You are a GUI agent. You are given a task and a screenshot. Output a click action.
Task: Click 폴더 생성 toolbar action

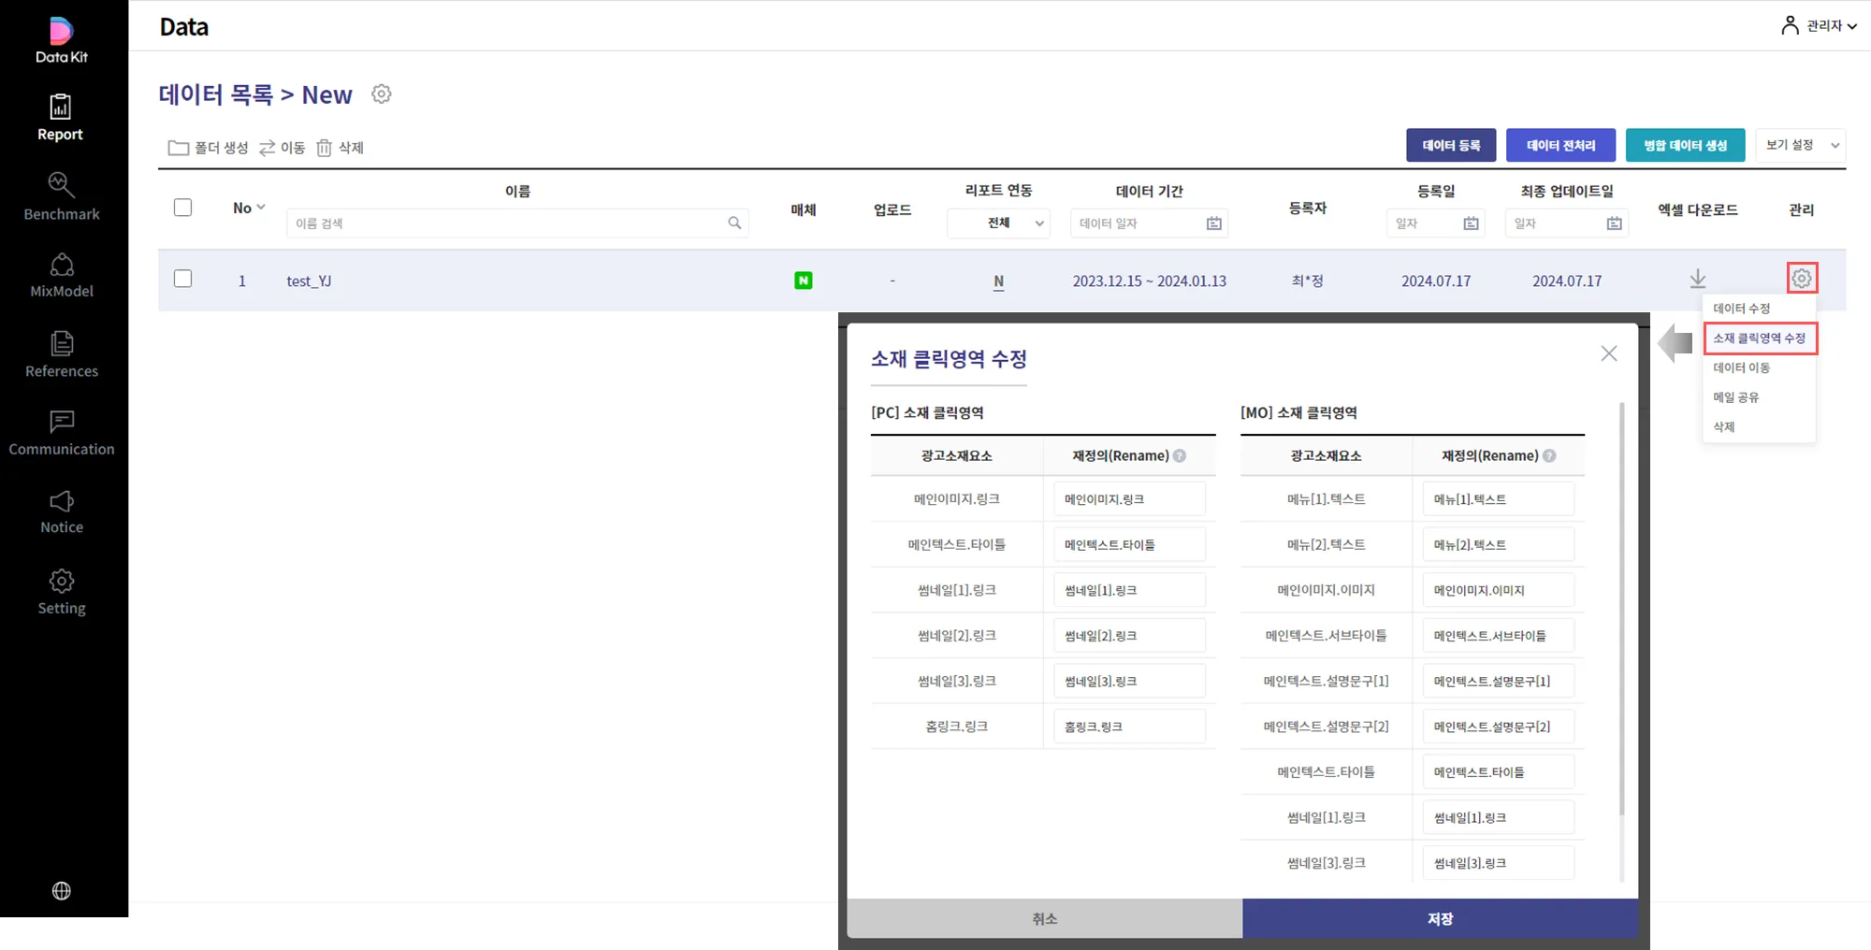[209, 148]
